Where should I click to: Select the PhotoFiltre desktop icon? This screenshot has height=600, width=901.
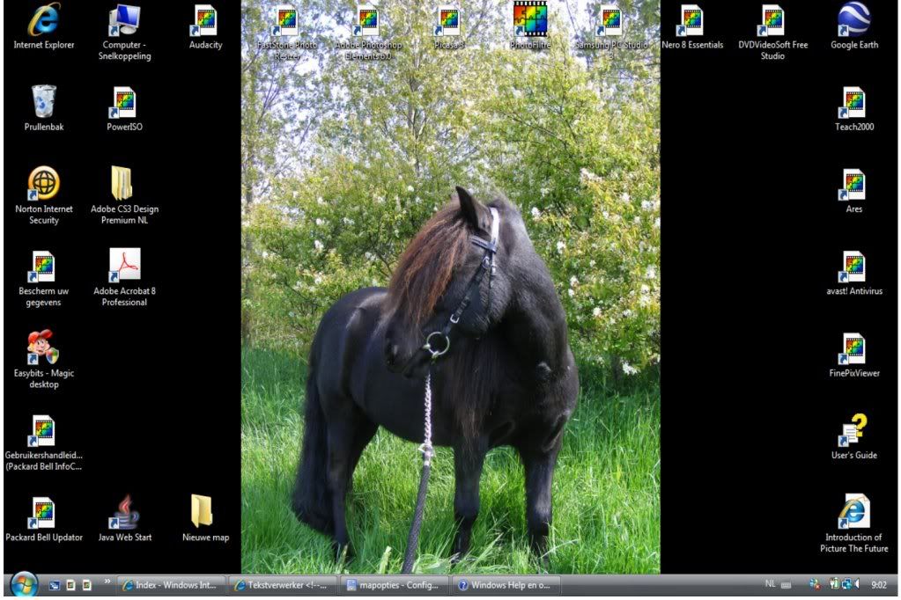click(530, 21)
